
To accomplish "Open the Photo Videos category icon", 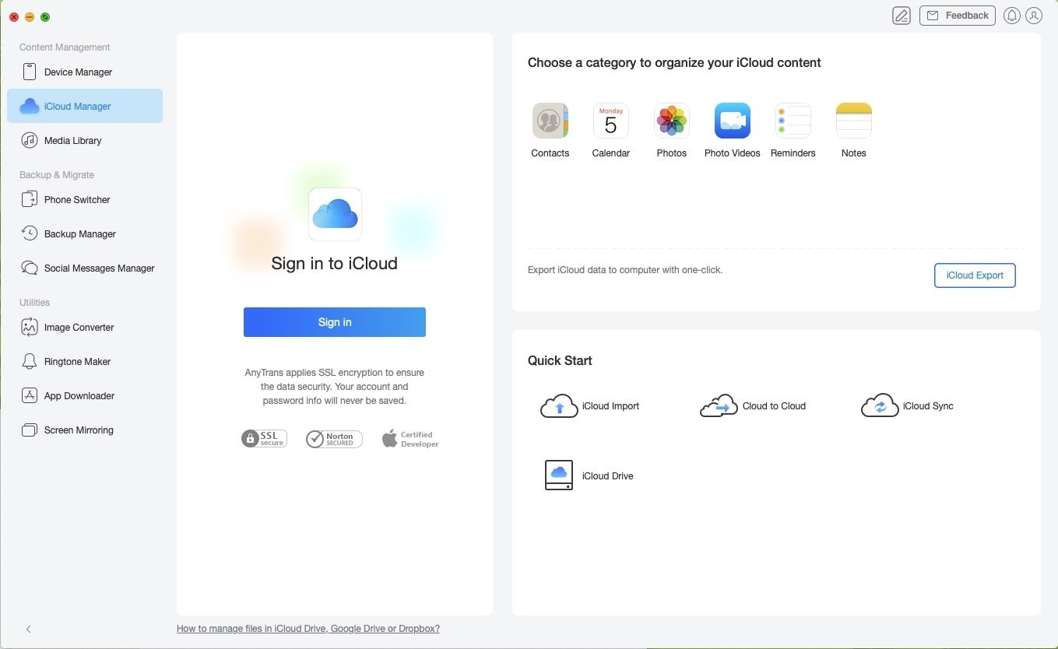I will (x=733, y=121).
